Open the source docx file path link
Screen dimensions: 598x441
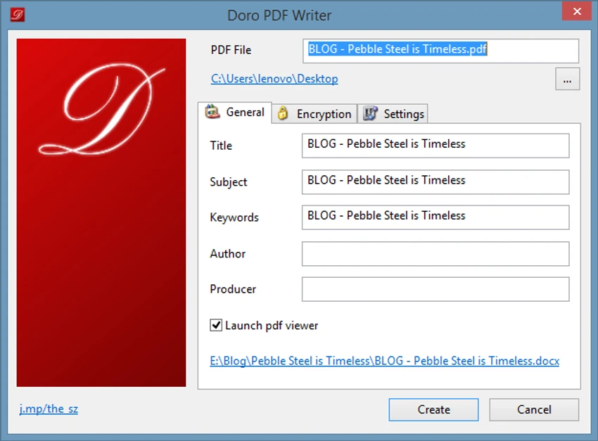pos(384,361)
